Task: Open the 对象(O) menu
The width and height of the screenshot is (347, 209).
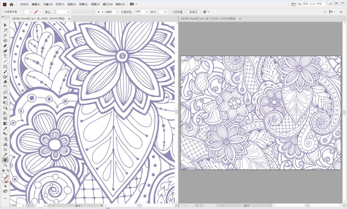Action: [x=48, y=4]
